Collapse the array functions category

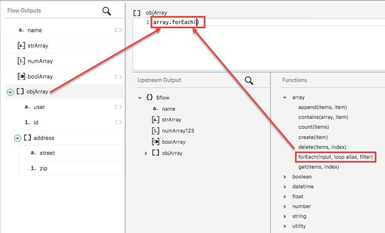(x=285, y=97)
